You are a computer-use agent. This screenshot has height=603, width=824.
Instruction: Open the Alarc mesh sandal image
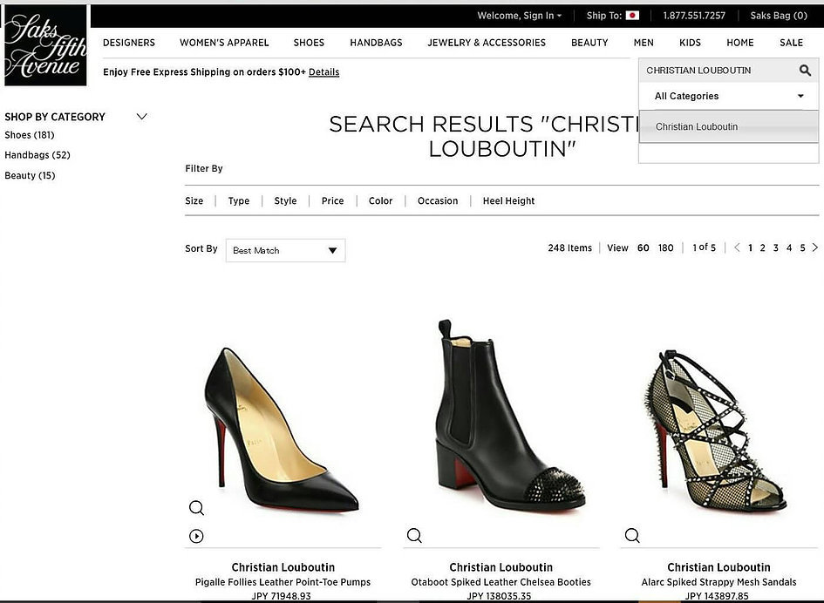pyautogui.click(x=716, y=430)
